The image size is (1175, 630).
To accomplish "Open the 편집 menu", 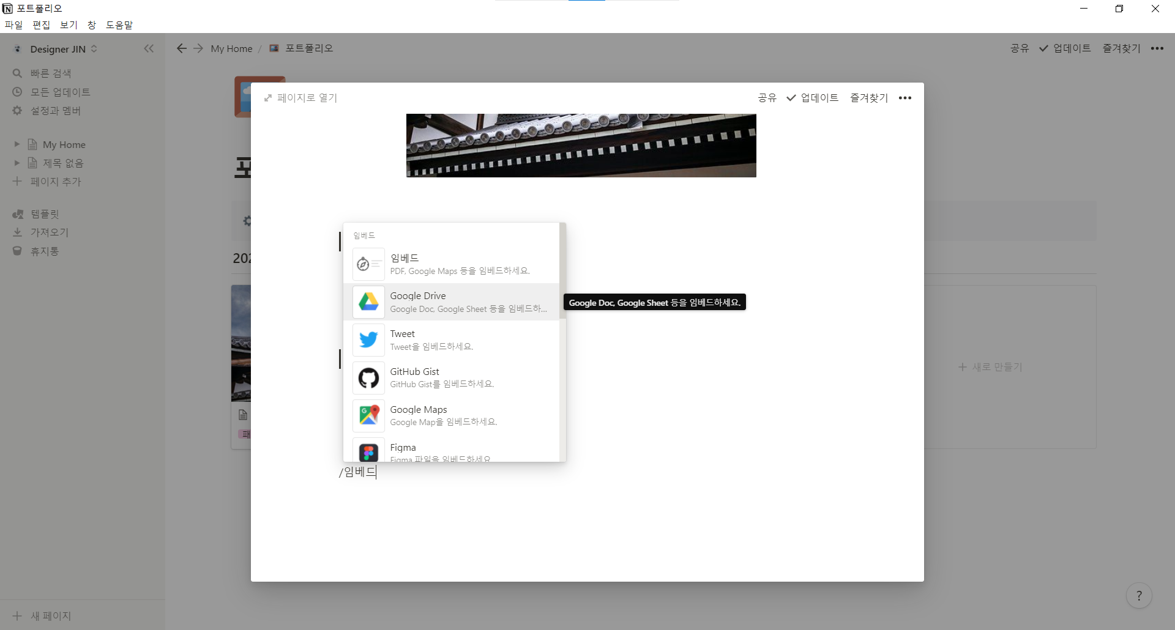I will 41,25.
